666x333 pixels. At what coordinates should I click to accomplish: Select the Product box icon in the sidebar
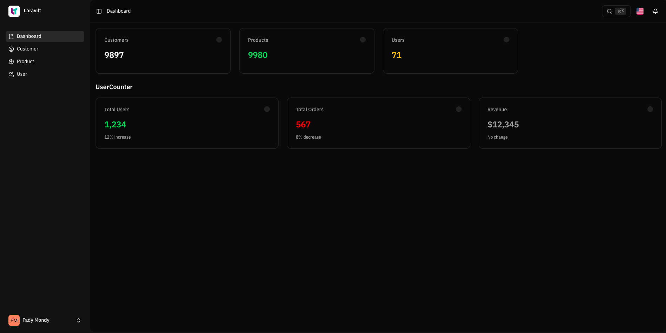point(11,61)
